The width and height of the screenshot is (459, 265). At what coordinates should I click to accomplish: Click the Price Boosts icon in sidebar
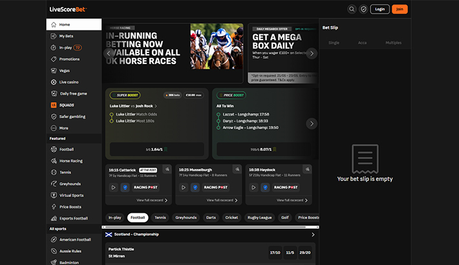[54, 207]
